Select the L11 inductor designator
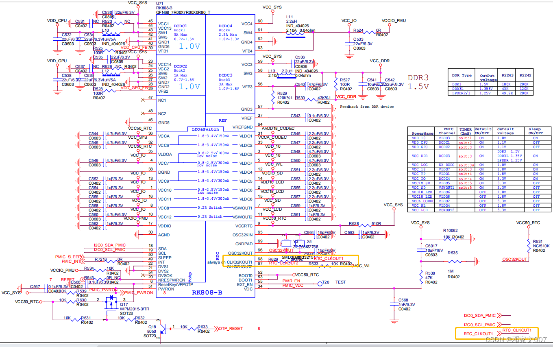553x347 pixels. 290,17
